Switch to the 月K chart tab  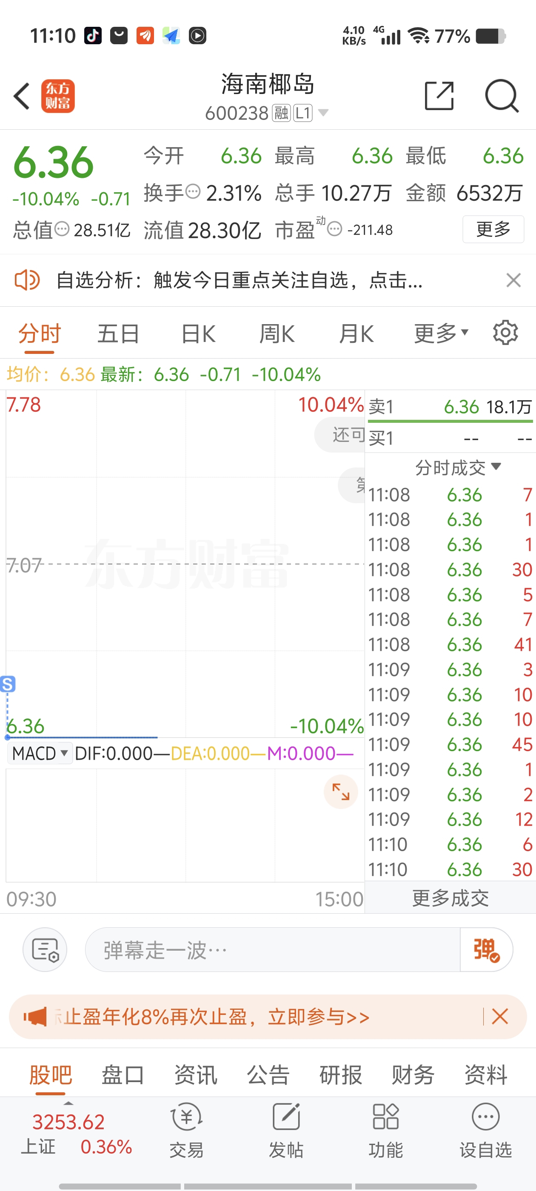click(356, 334)
